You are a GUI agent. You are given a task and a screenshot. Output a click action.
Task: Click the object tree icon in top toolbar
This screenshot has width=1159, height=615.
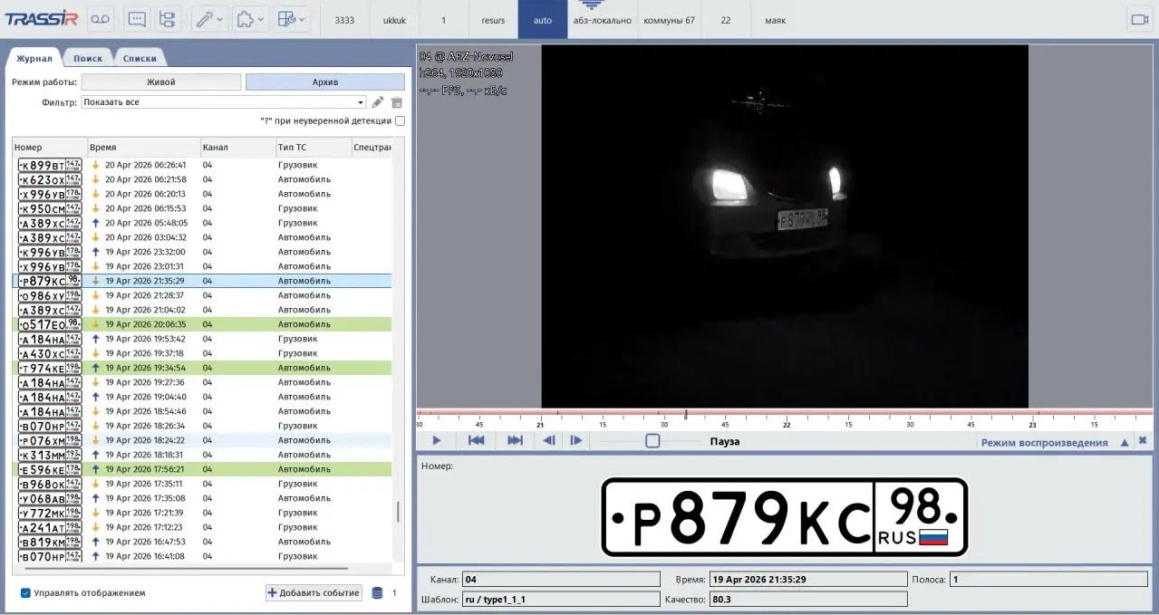click(x=167, y=19)
